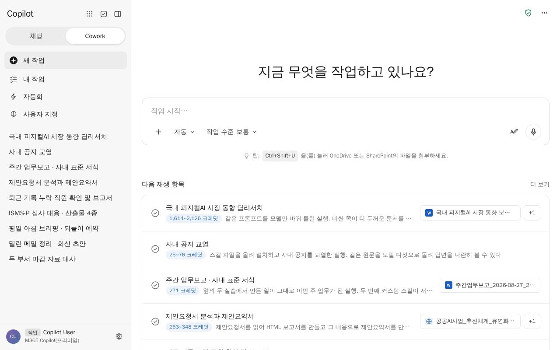Image resolution: width=560 pixels, height=350 pixels.
Task: Click card title 제안요청서 분석과 제안요약서
Action: pyautogui.click(x=210, y=316)
